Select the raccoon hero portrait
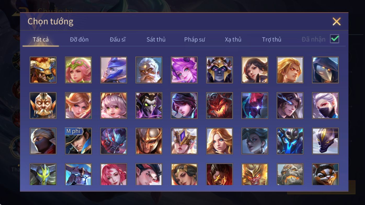Image resolution: width=365 pixels, height=205 pixels. 325,174
